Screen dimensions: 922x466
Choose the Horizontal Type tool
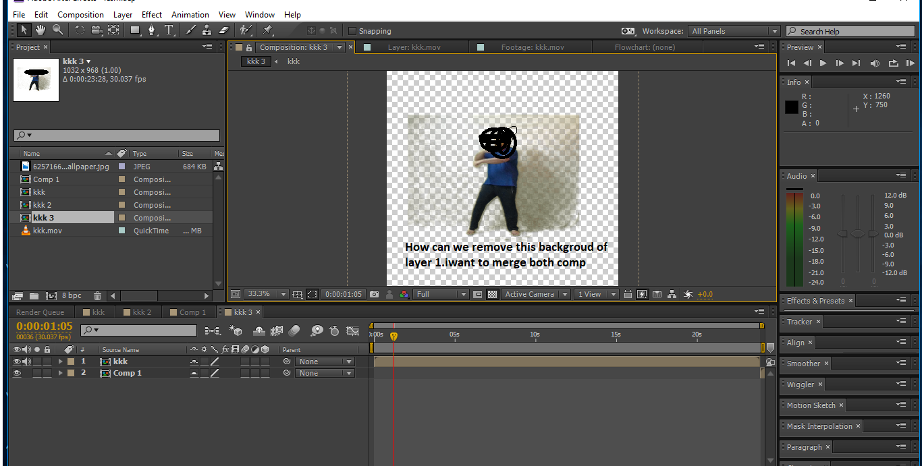169,30
